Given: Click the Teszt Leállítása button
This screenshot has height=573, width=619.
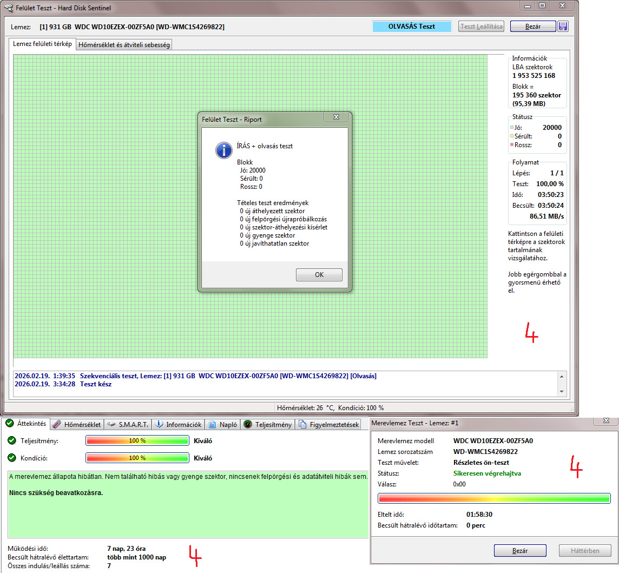Looking at the screenshot, I should [481, 27].
